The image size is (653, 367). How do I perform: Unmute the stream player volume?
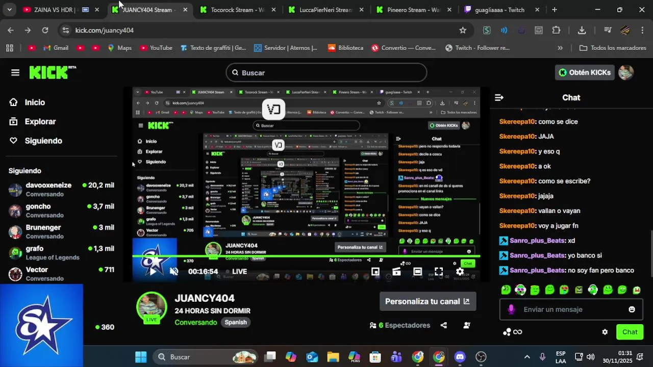click(x=174, y=272)
